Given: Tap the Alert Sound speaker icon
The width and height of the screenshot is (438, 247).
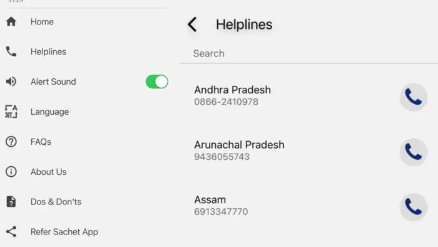Looking at the screenshot, I should click(x=11, y=81).
